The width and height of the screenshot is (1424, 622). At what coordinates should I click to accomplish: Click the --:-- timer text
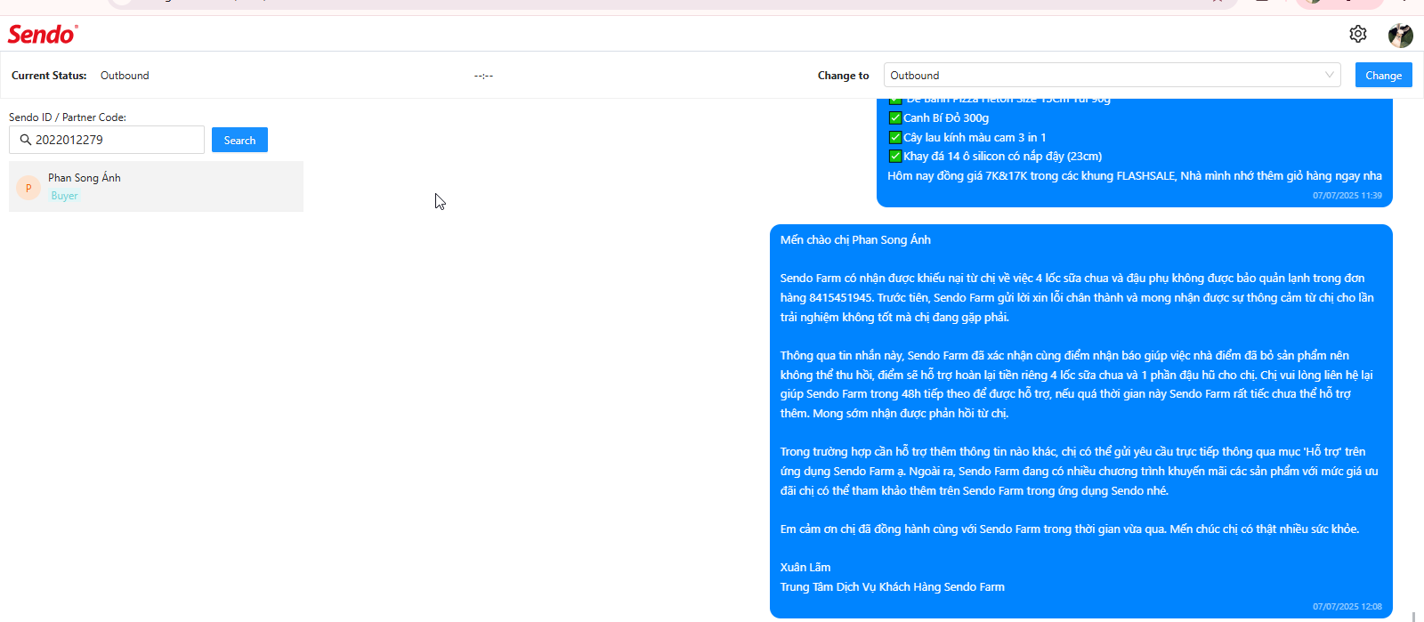tap(483, 76)
